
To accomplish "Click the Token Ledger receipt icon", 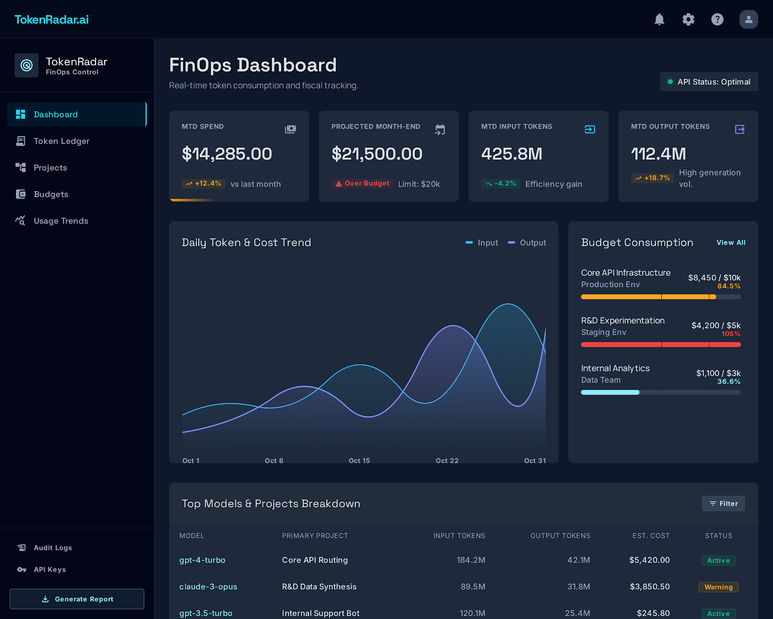I will [21, 141].
